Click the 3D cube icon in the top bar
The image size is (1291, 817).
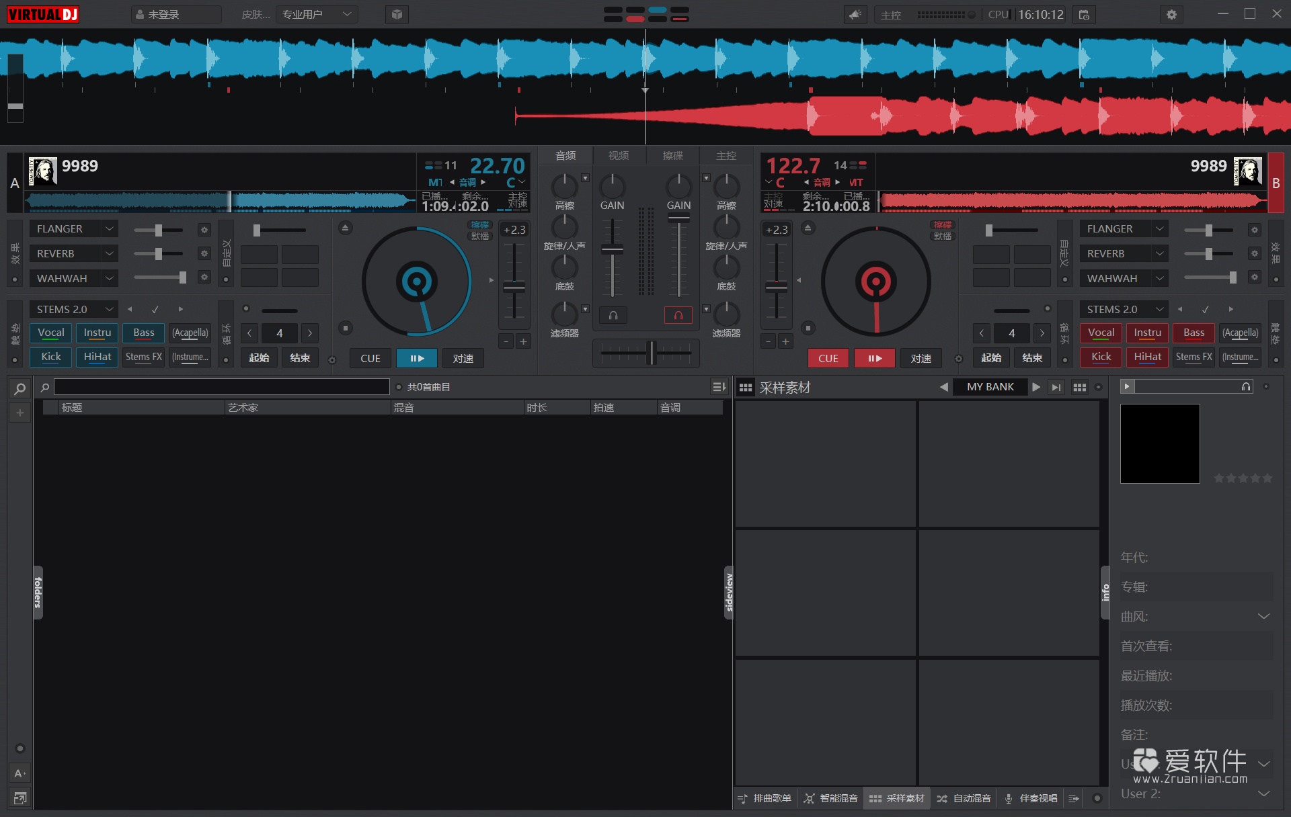(x=397, y=15)
